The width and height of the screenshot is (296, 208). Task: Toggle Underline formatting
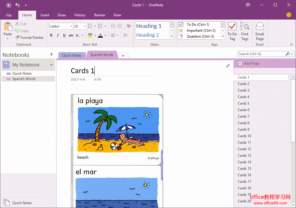coord(64,35)
